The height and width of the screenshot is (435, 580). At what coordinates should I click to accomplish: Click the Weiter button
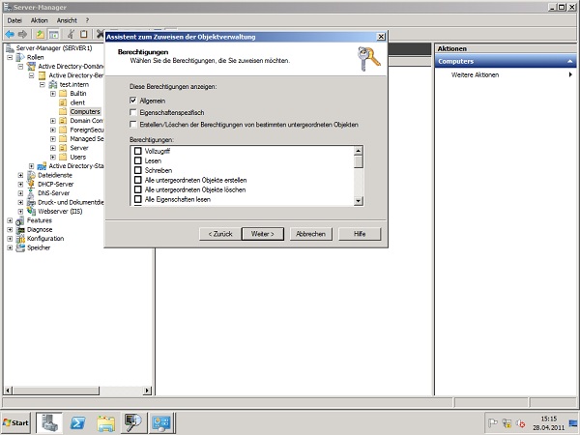coord(263,234)
